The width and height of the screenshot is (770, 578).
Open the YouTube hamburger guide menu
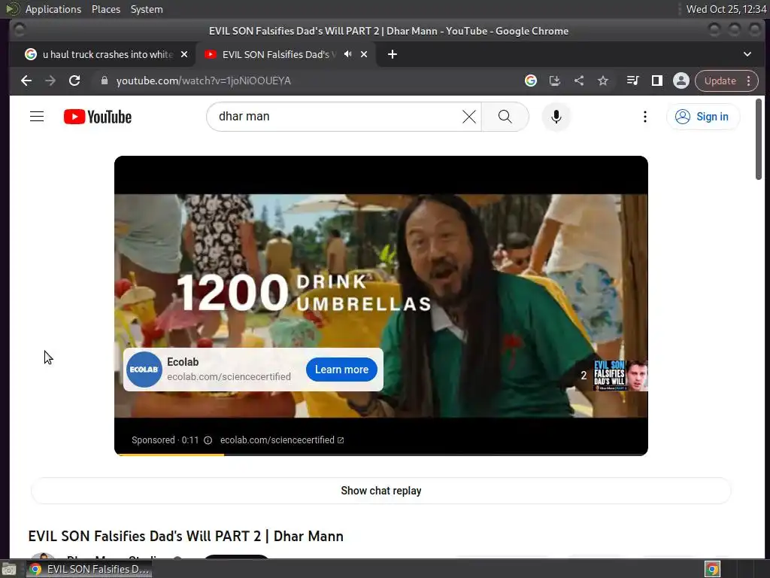pos(37,117)
